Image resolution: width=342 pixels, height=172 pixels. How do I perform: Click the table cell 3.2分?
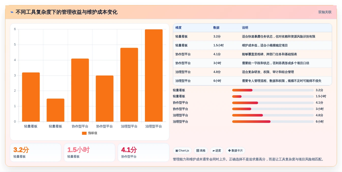(x=217, y=36)
